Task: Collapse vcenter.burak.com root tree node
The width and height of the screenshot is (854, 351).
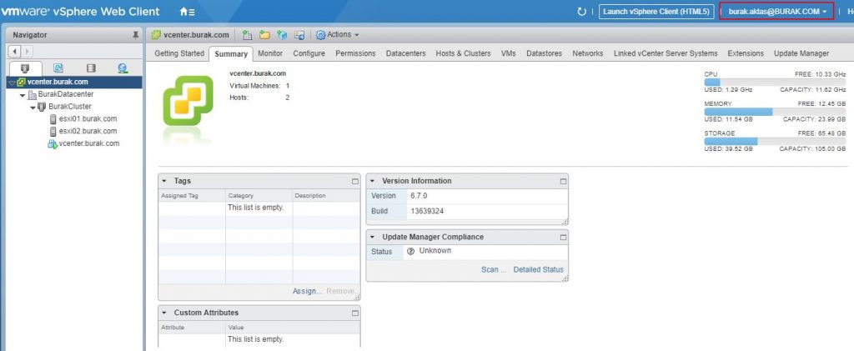Action: click(x=12, y=83)
